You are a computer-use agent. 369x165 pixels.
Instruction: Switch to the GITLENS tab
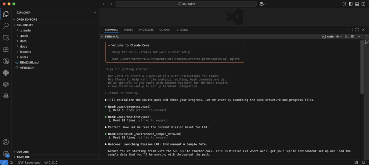coord(182,30)
